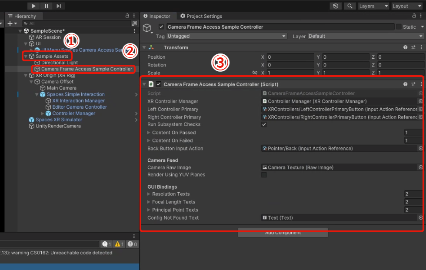Uncheck Run Subsystem Checks checkbox
The image size is (426, 270).
(x=264, y=124)
